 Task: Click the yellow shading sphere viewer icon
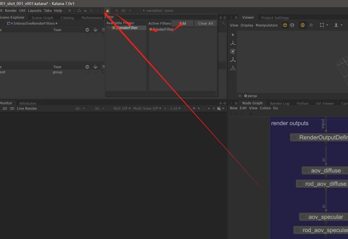[x=302, y=25]
